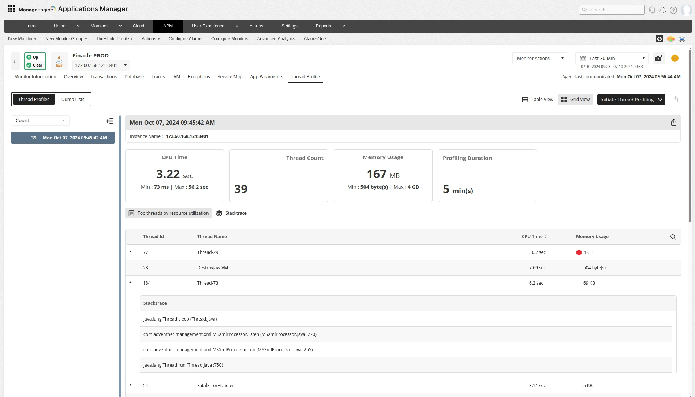Switch to Table View

(537, 99)
